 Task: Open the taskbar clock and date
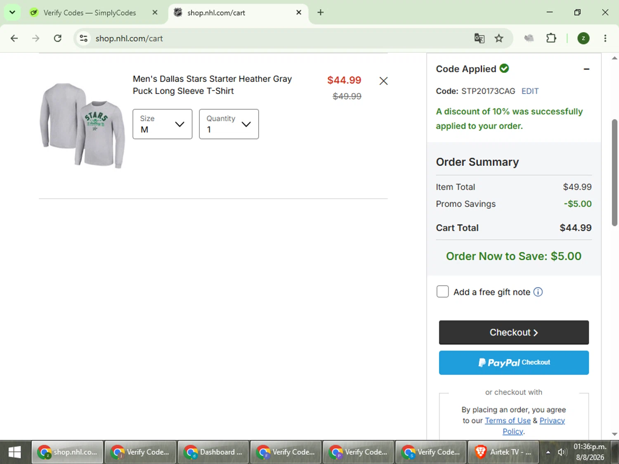coord(590,452)
